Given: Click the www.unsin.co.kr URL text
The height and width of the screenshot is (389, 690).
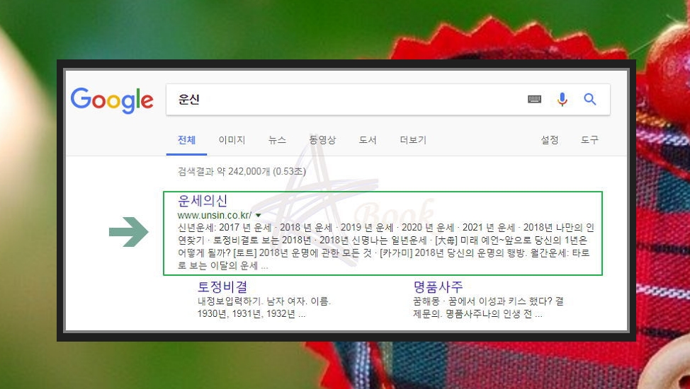Looking at the screenshot, I should (x=215, y=216).
